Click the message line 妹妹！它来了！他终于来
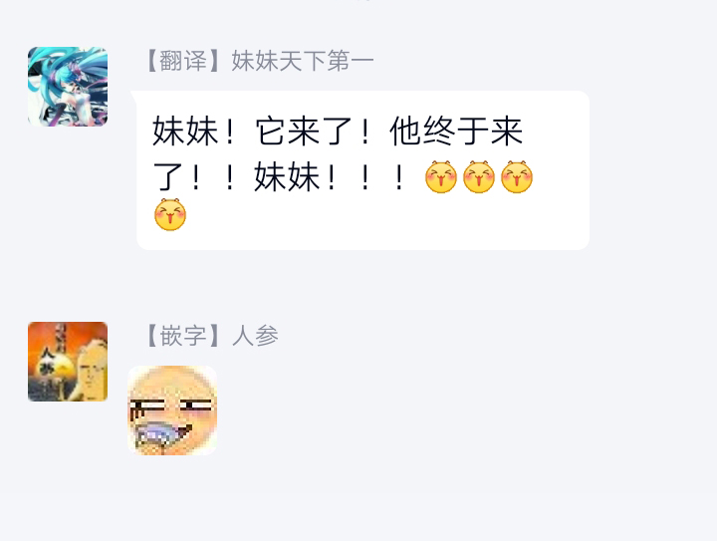This screenshot has width=717, height=541. coord(338,132)
